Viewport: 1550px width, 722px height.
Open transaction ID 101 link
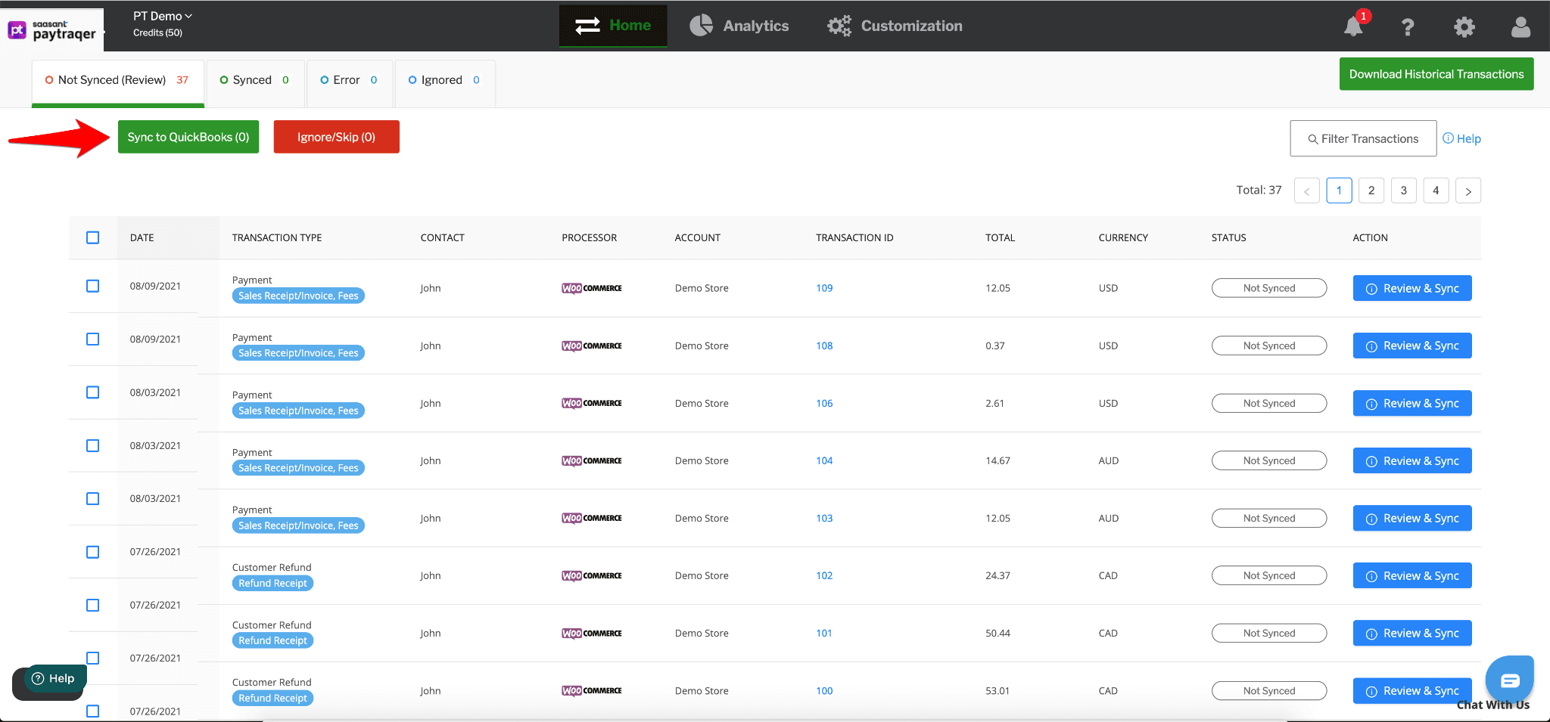pyautogui.click(x=824, y=633)
